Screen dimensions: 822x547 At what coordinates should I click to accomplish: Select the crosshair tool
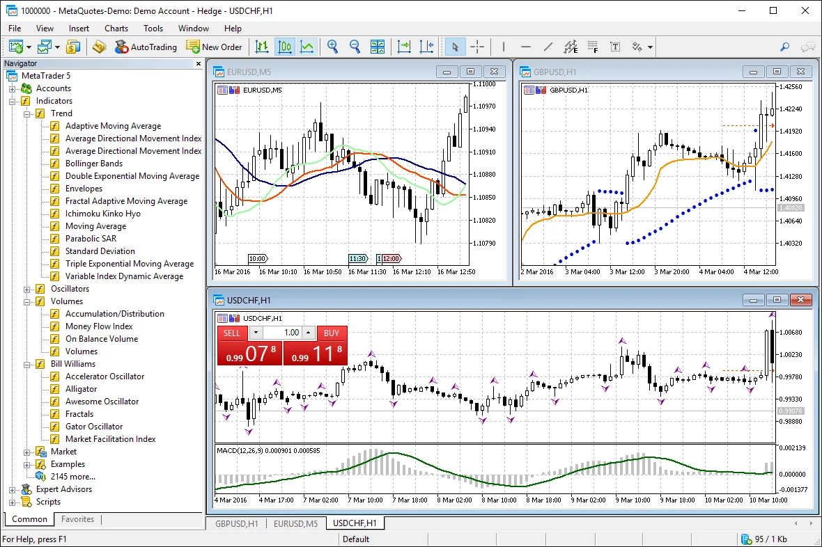coord(477,47)
